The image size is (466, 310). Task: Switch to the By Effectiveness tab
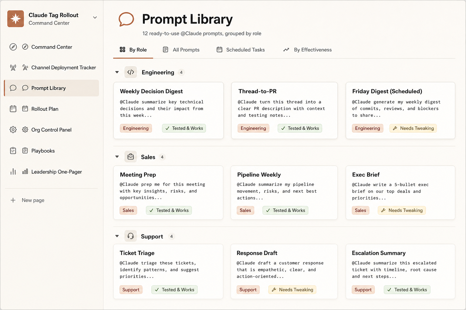click(307, 50)
